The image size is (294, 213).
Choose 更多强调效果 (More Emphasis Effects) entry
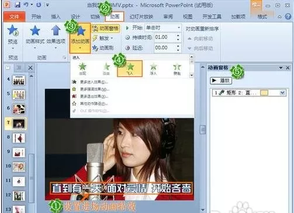click(91, 89)
